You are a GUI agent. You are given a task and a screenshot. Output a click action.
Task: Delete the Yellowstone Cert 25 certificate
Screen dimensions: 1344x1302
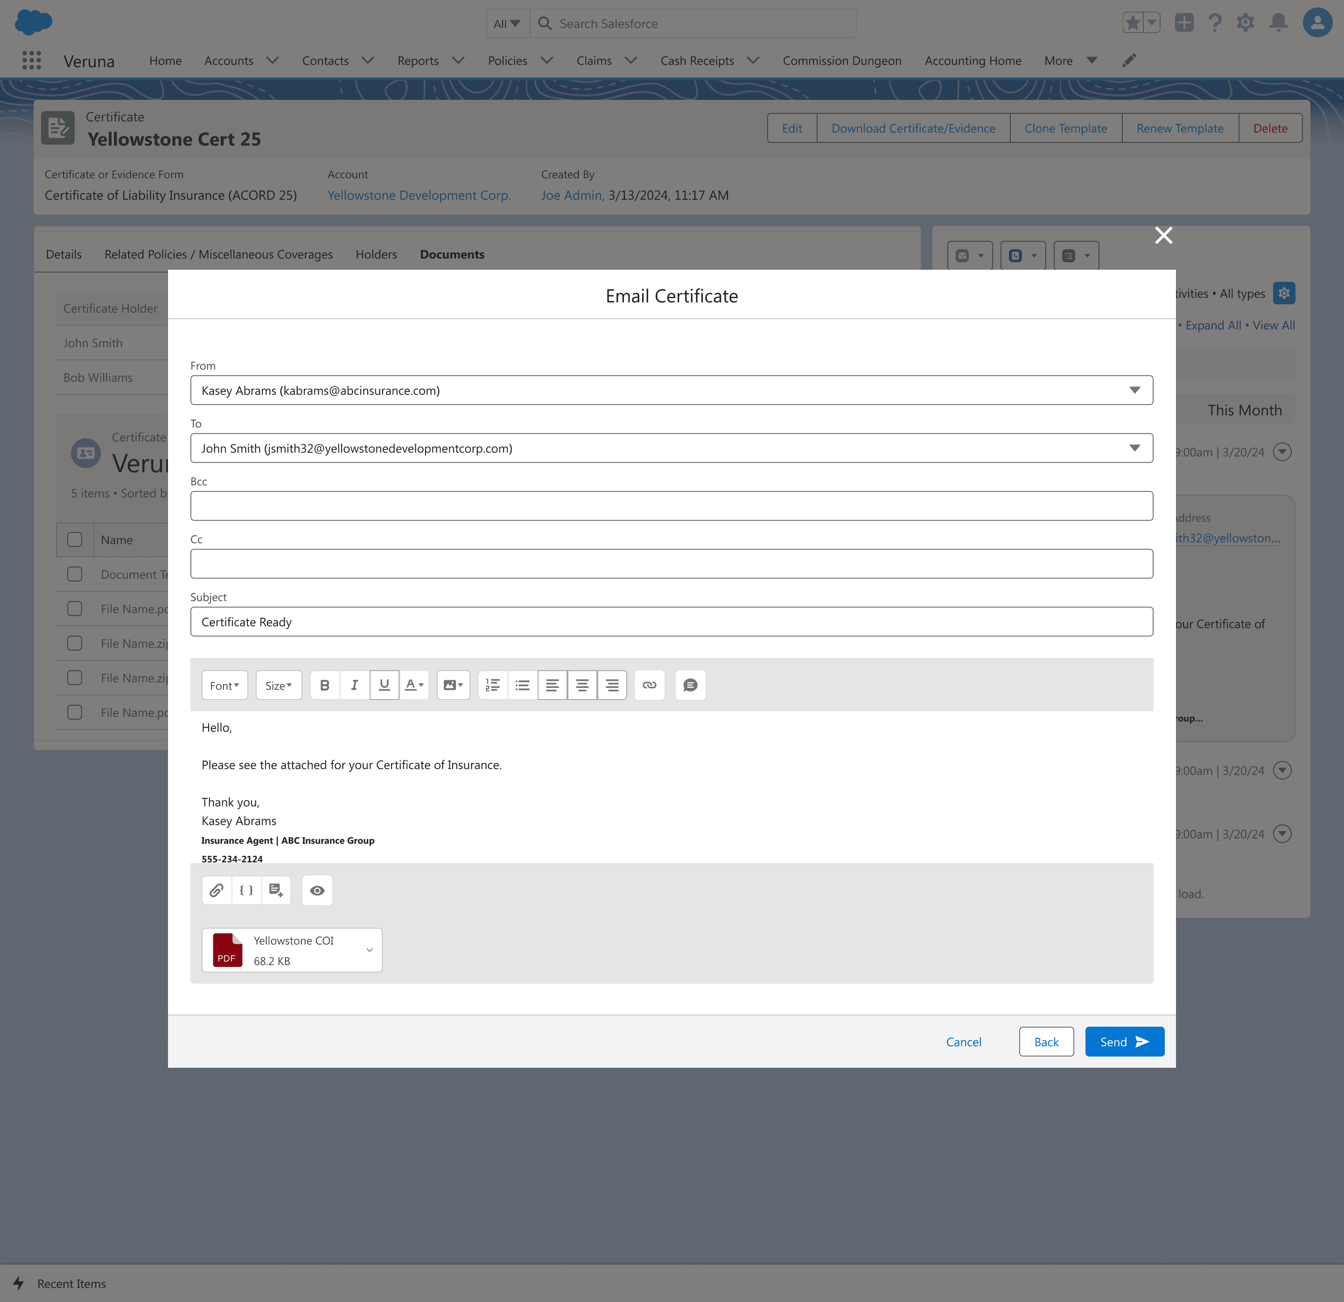[x=1270, y=128]
